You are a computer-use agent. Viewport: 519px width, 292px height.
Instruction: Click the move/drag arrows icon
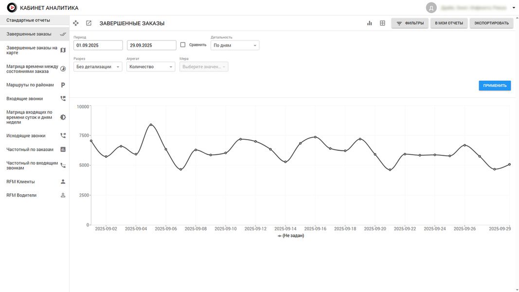(x=76, y=23)
